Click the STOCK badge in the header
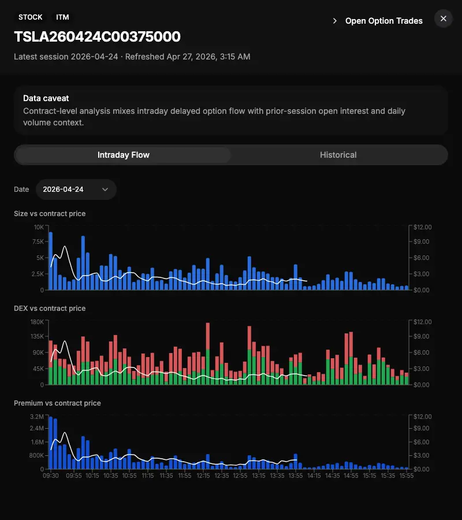The width and height of the screenshot is (462, 520). [30, 17]
